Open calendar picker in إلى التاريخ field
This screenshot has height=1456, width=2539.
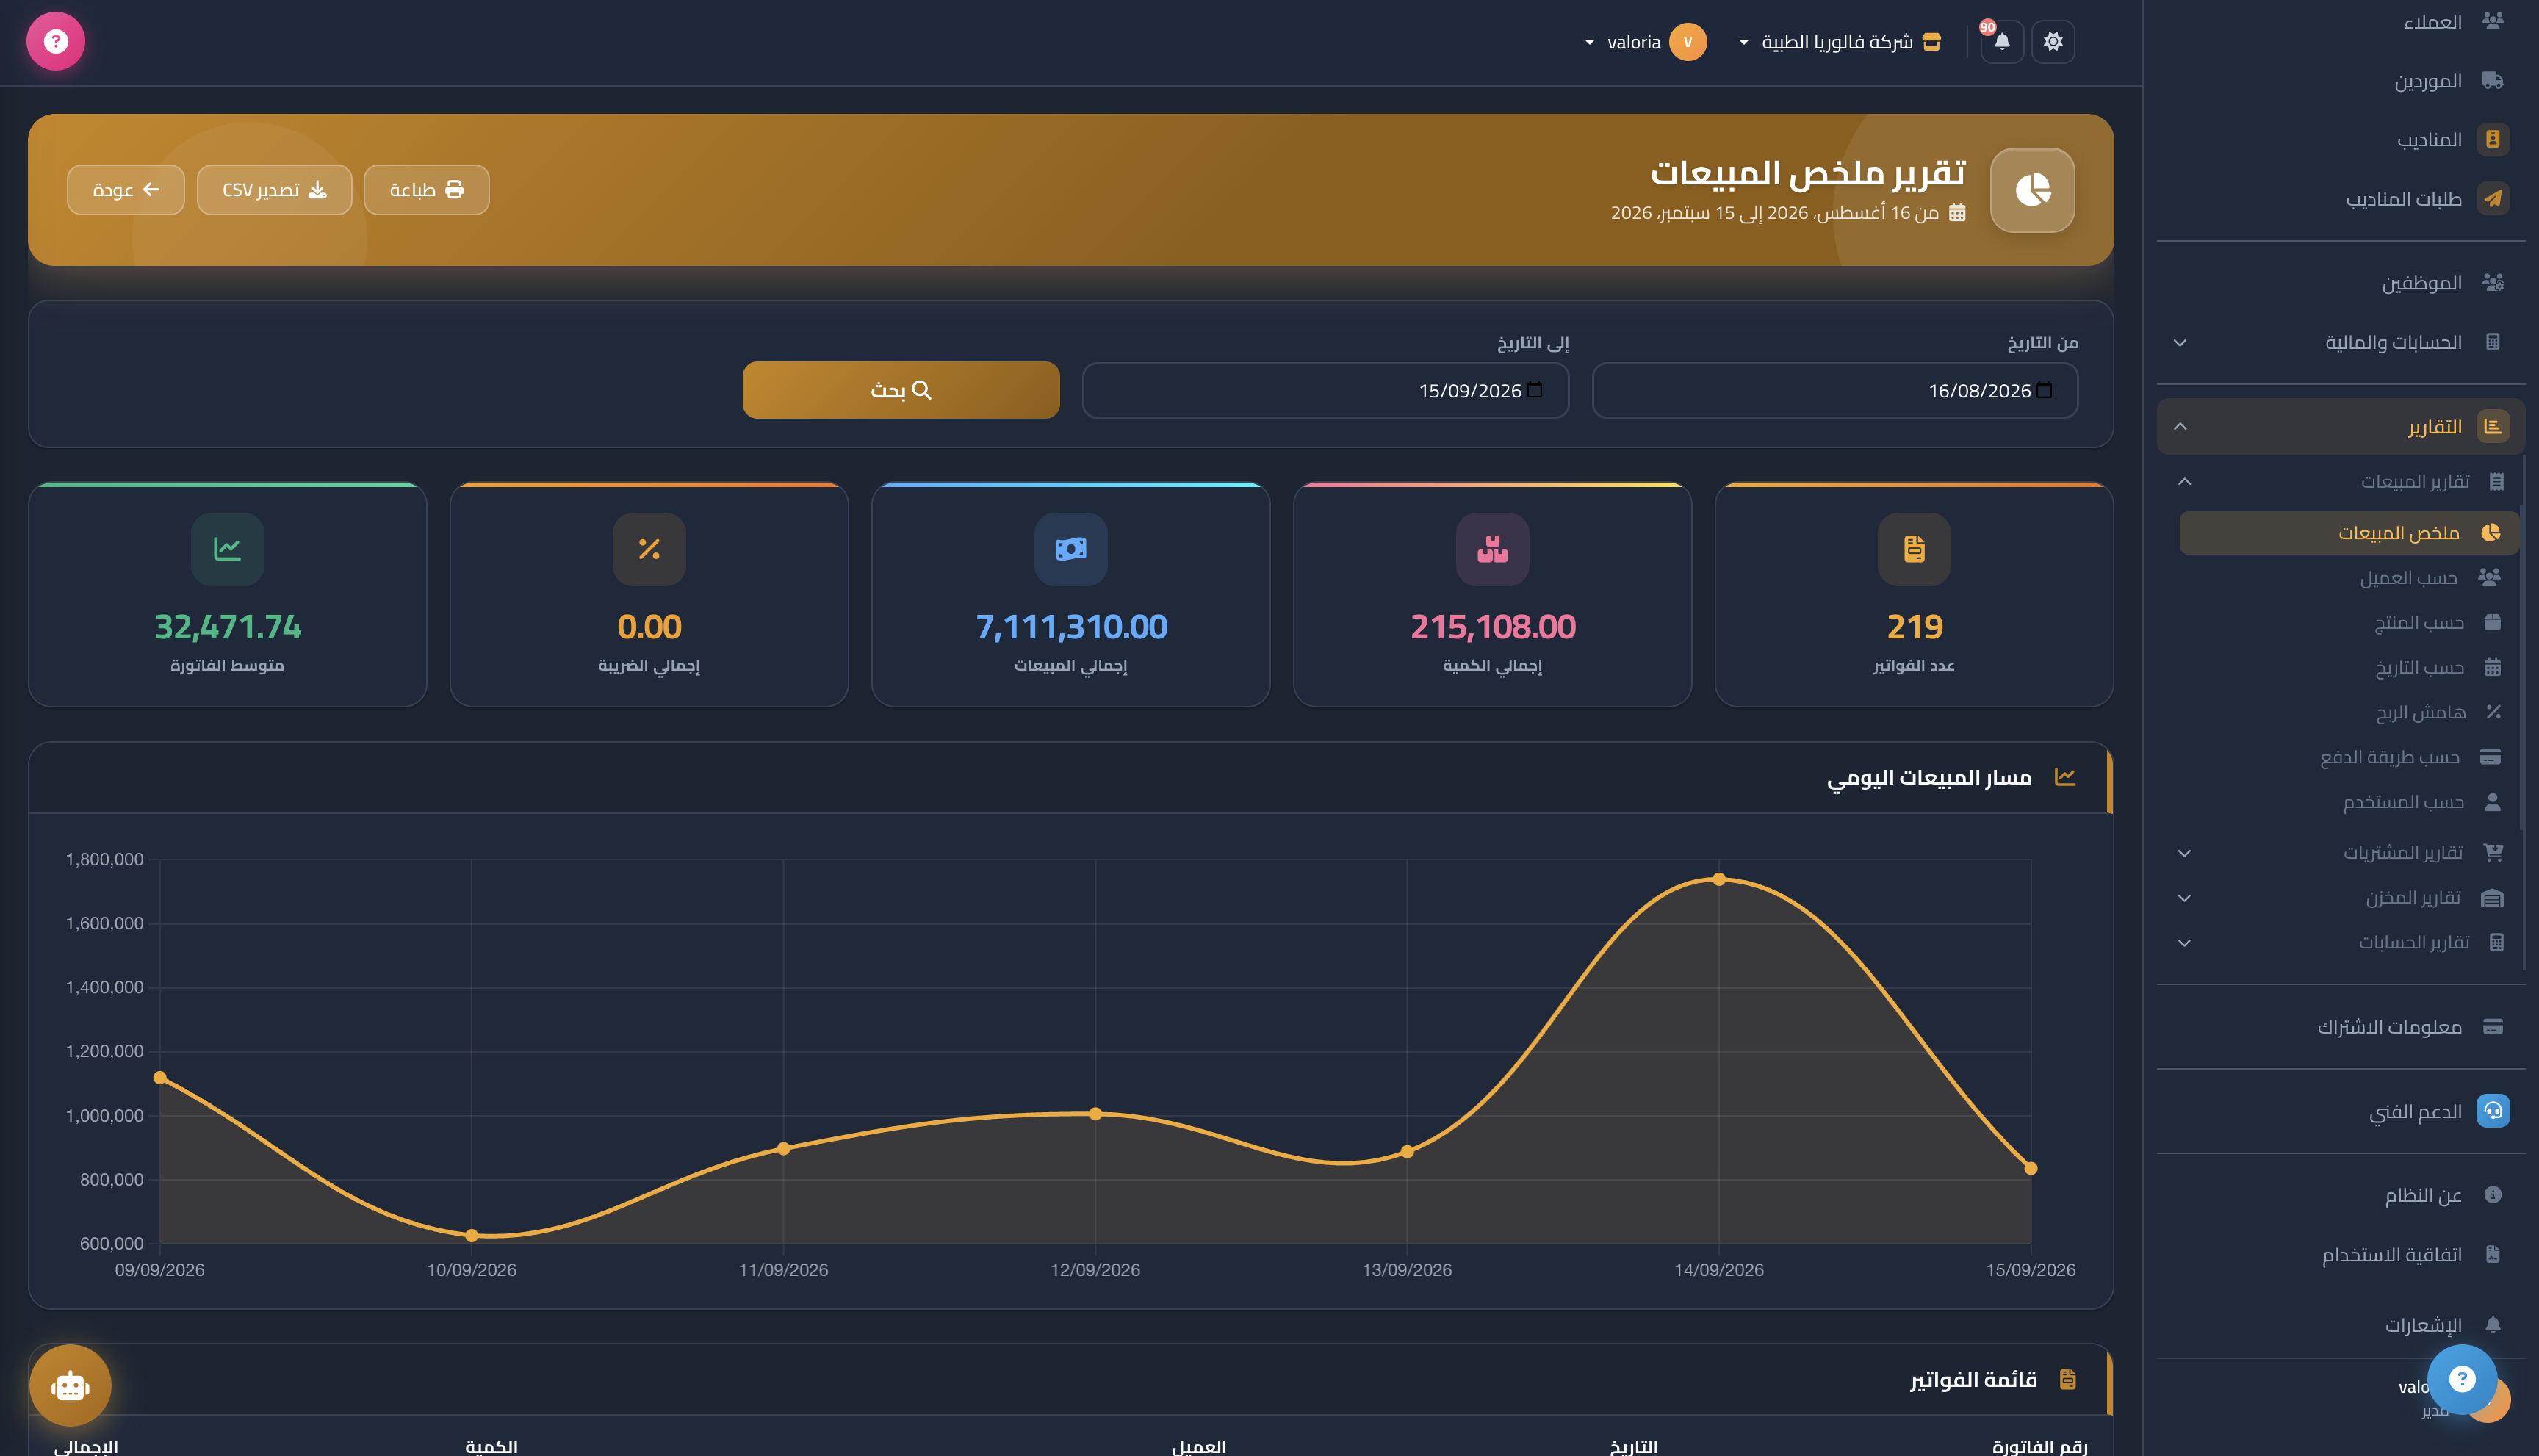click(1535, 390)
